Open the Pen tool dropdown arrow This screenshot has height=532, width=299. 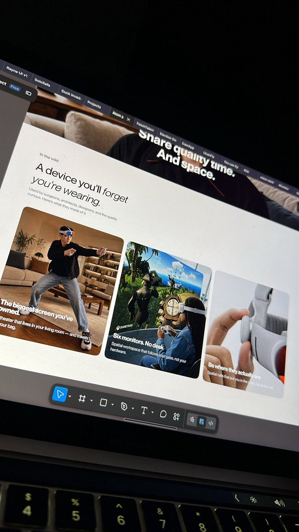[133, 408]
